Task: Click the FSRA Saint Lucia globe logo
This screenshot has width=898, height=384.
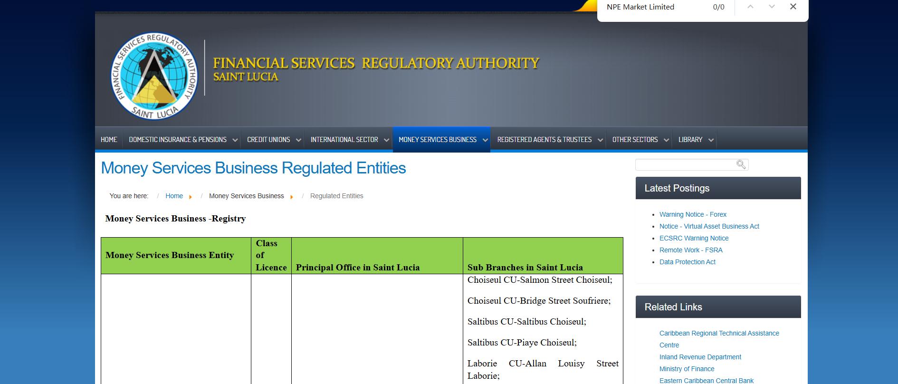Action: [154, 77]
